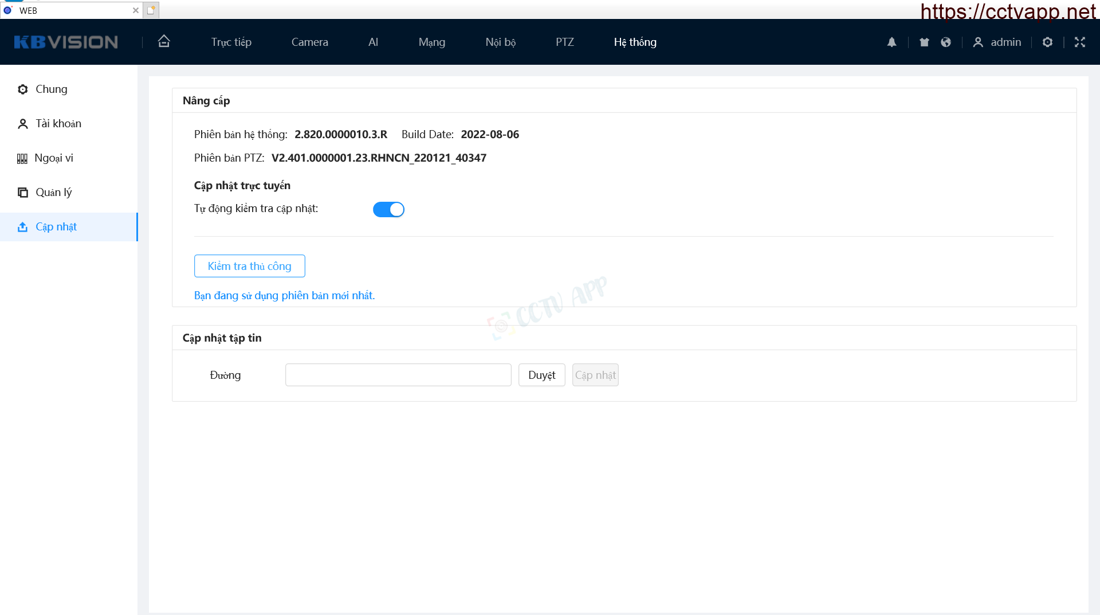Open the AI menu tab

(x=373, y=42)
